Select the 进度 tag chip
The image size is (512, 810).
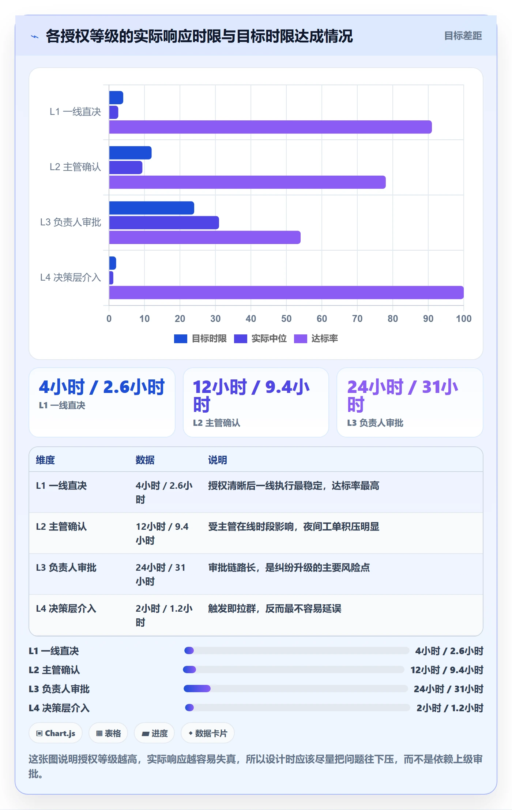tap(154, 733)
